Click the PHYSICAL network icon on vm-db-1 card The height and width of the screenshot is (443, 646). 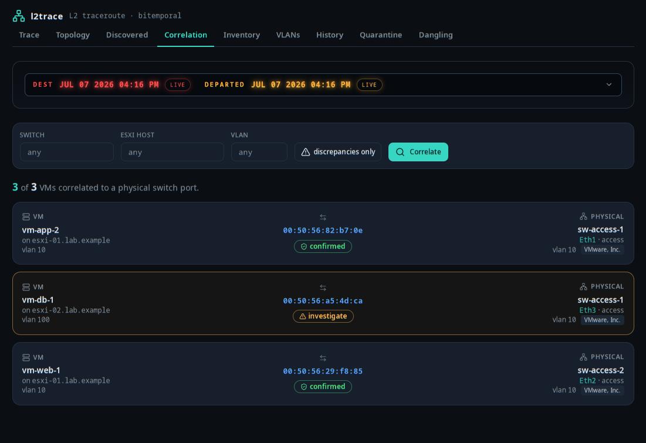tap(583, 286)
